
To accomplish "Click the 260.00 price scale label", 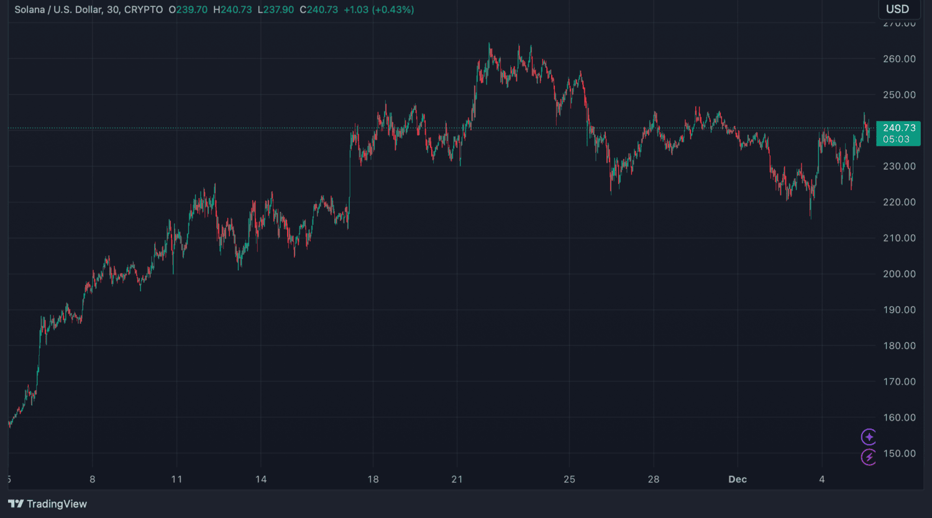I will click(x=899, y=59).
